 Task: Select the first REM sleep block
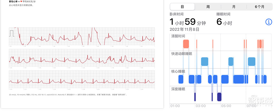205,61
